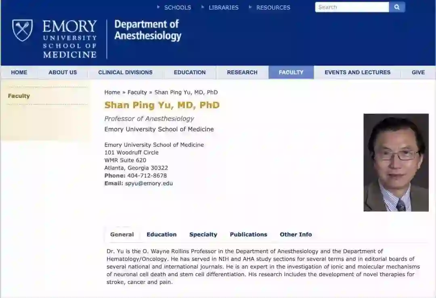This screenshot has width=436, height=298.
Task: Select the General profile tab
Action: click(x=122, y=235)
